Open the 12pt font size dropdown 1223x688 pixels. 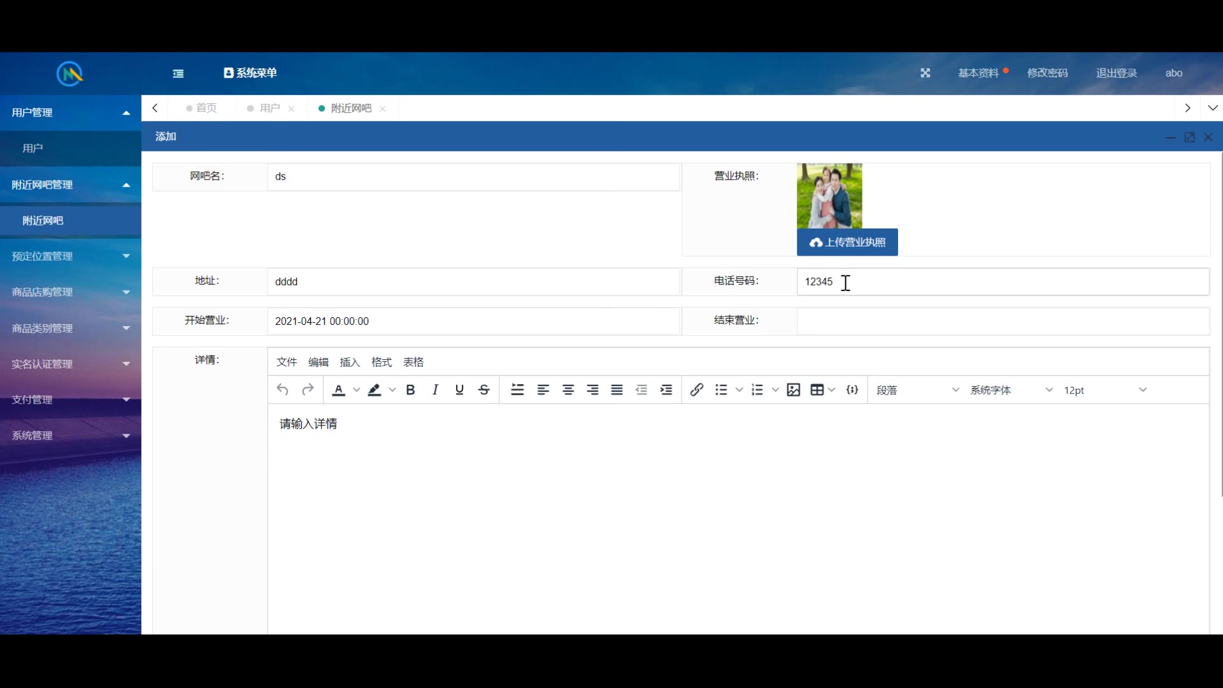coord(1105,390)
